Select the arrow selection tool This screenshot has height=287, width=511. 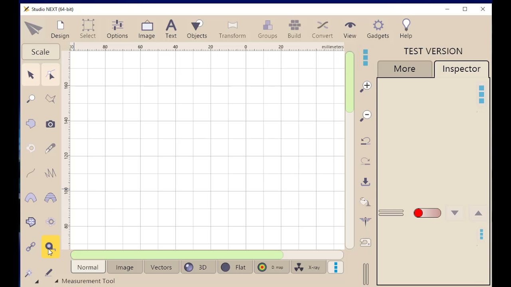[31, 75]
